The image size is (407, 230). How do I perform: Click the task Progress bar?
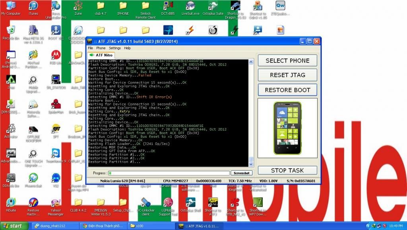[169, 173]
